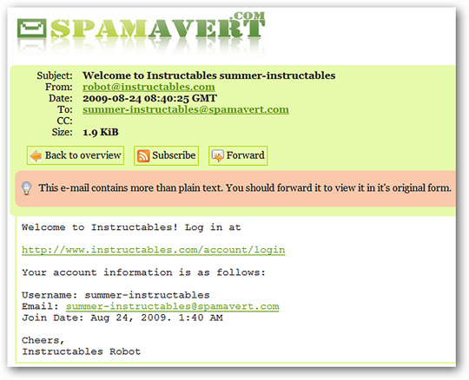Viewport: 469px width, 380px height.
Task: Click the Username summer-instructables text line
Action: point(116,295)
